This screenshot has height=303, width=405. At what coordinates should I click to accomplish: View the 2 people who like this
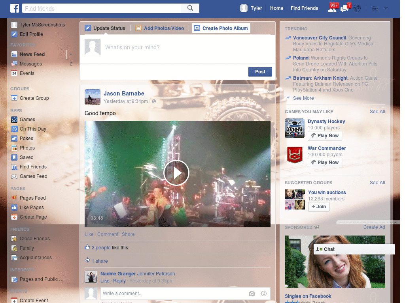[x=101, y=248]
